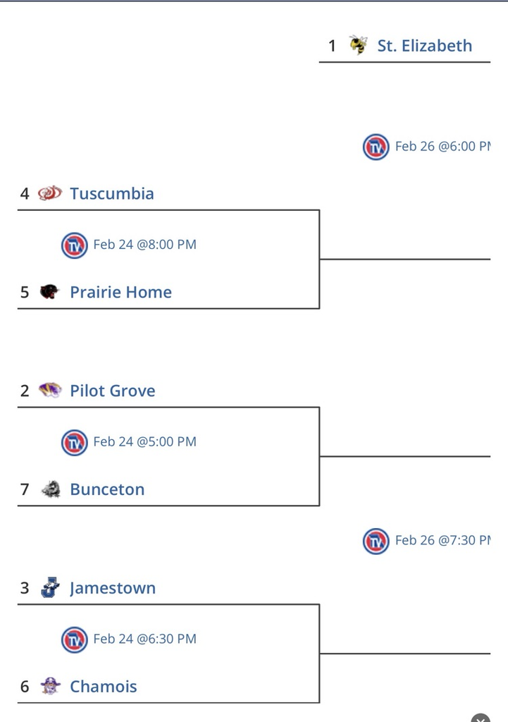Click the TV icon beside Feb 24 8:00 PM game
Viewport: 508px width, 722px height.
(x=75, y=245)
